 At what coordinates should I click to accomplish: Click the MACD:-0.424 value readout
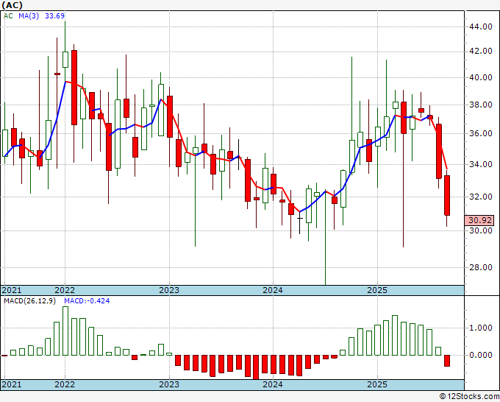tap(87, 301)
